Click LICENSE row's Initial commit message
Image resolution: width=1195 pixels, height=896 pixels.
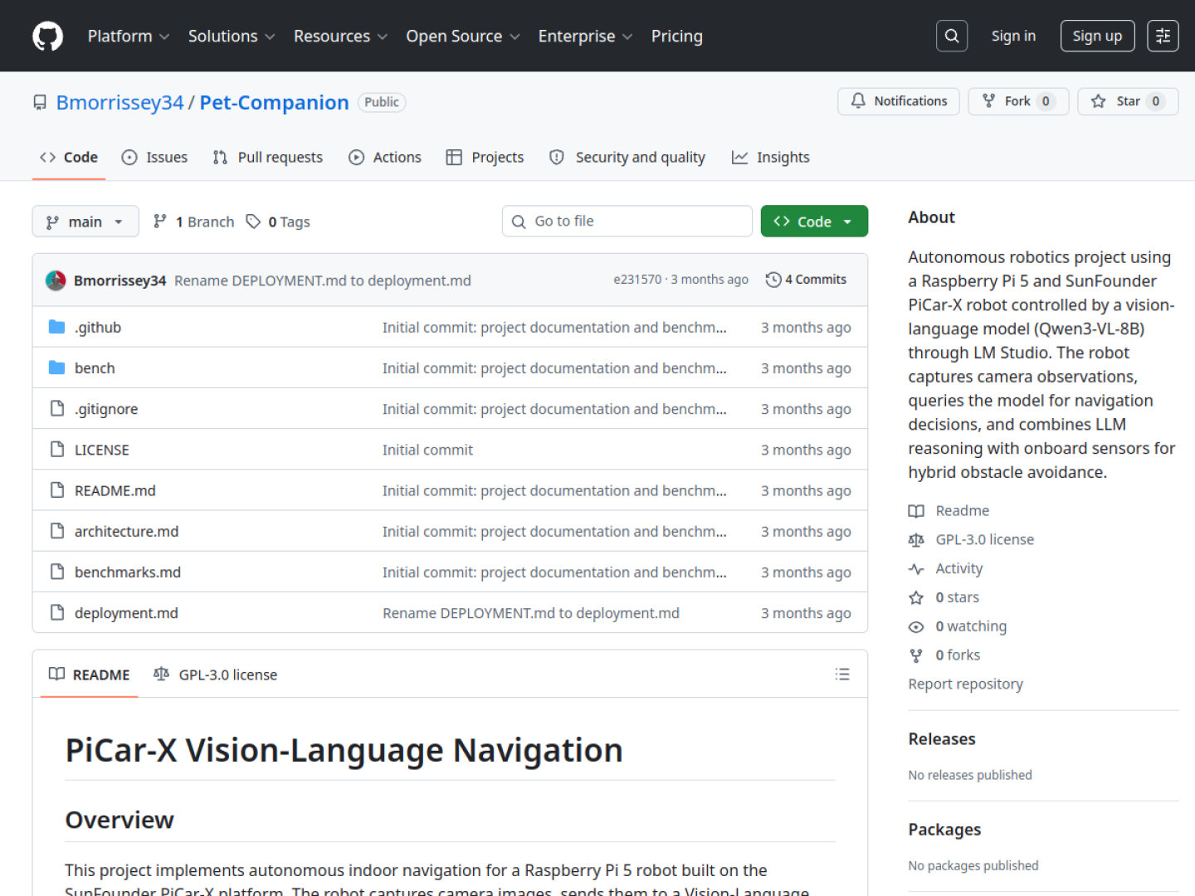[427, 450]
